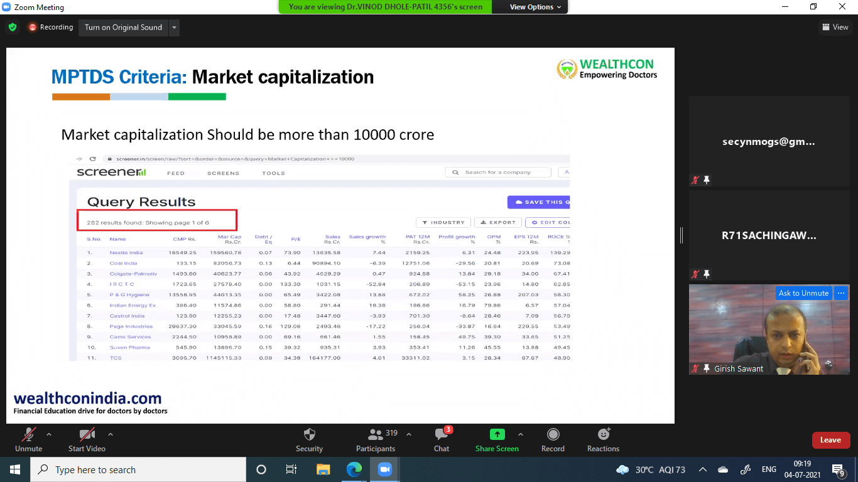Click the green encryption shield icon

pos(13,28)
